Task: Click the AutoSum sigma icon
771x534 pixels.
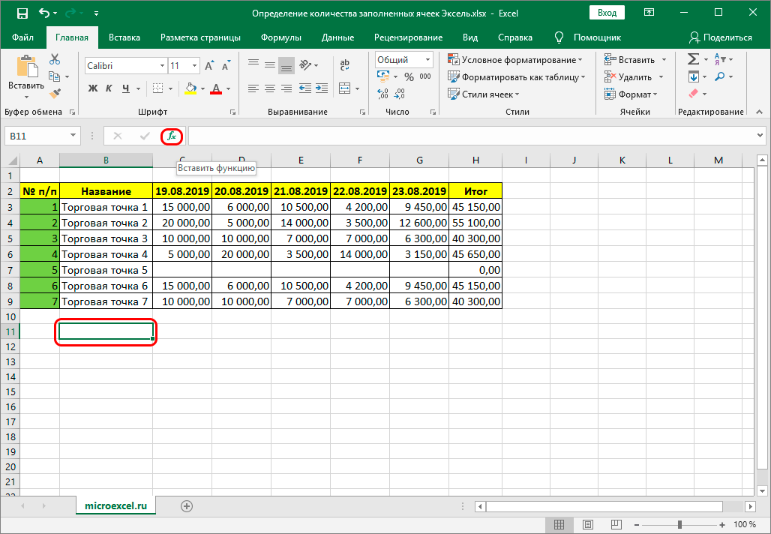Action: click(693, 59)
